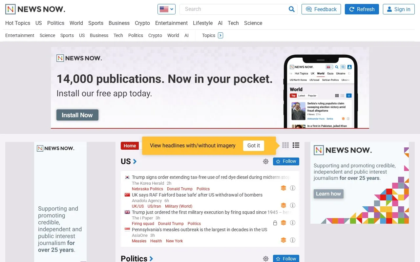Select World in the main navigation
Image resolution: width=420 pixels, height=262 pixels.
pyautogui.click(x=76, y=23)
